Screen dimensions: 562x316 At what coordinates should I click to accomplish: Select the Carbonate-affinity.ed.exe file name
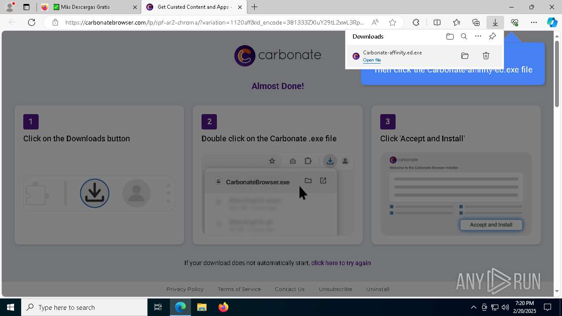click(393, 53)
